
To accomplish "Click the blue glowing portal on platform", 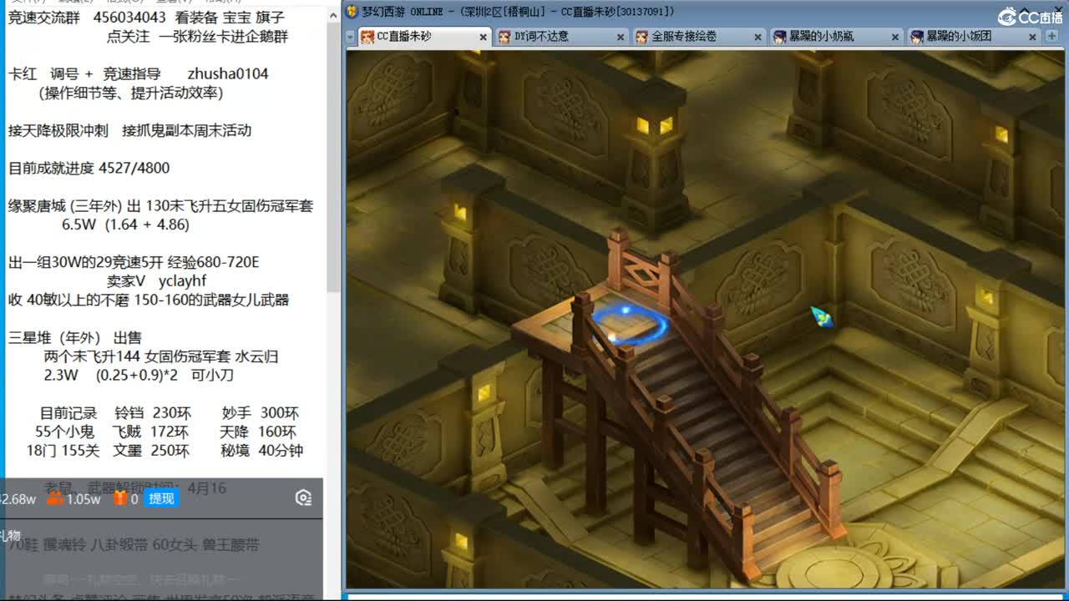I will (x=631, y=326).
